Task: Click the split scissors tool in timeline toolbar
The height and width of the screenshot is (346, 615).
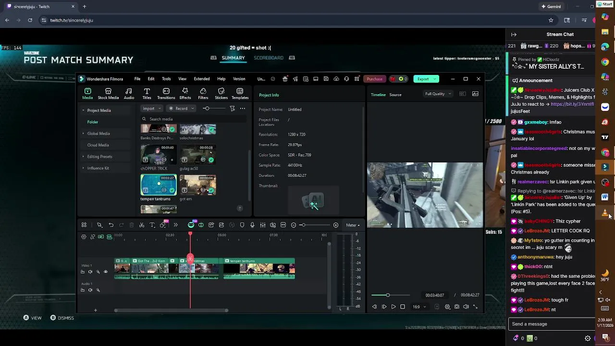Action: pyautogui.click(x=142, y=225)
